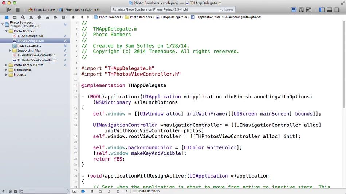
Task: Click 'return YES;' statement in code
Action: pyautogui.click(x=109, y=159)
